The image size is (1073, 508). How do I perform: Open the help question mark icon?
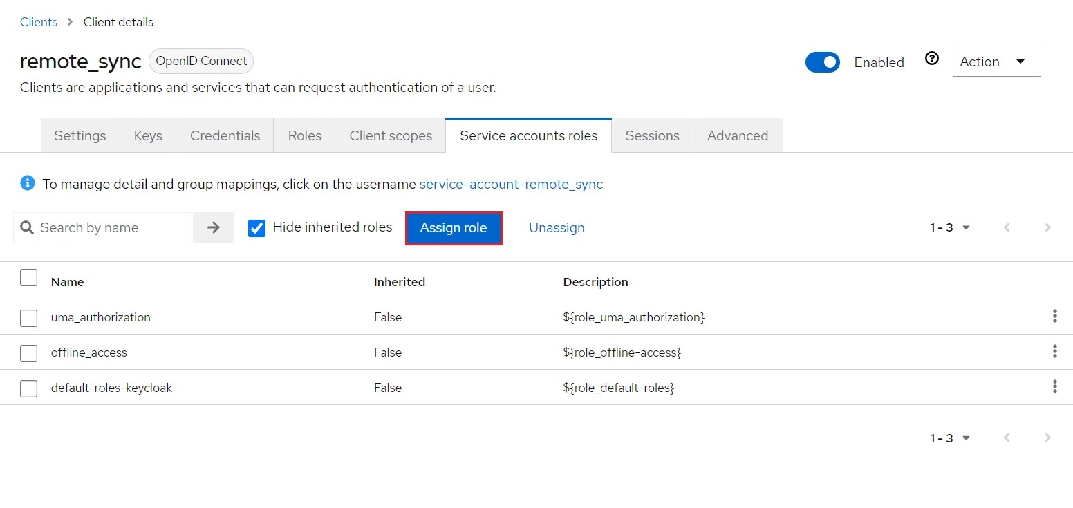point(932,59)
